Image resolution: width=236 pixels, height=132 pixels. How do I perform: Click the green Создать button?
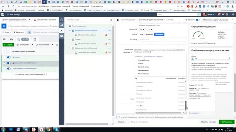(8, 45)
